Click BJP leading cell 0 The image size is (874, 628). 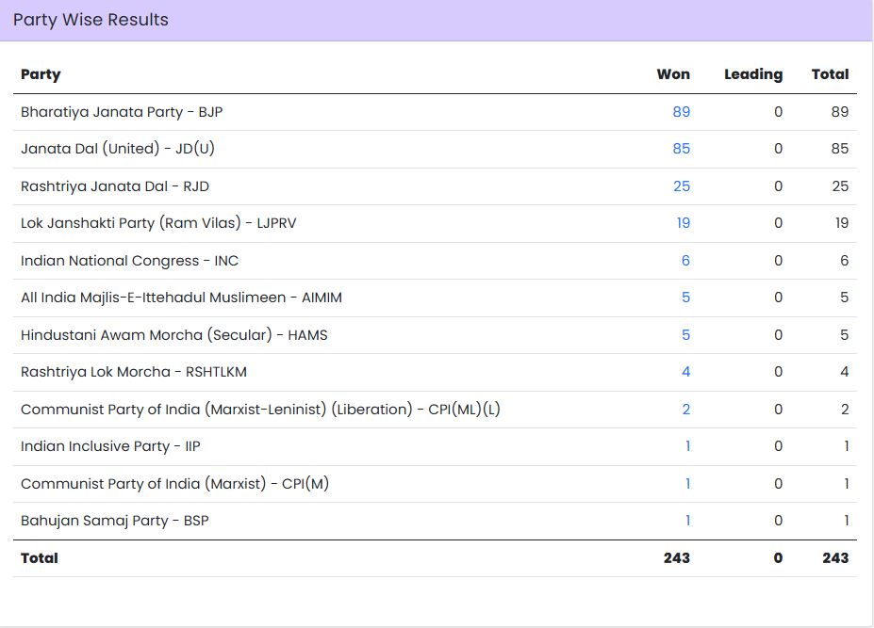[778, 112]
